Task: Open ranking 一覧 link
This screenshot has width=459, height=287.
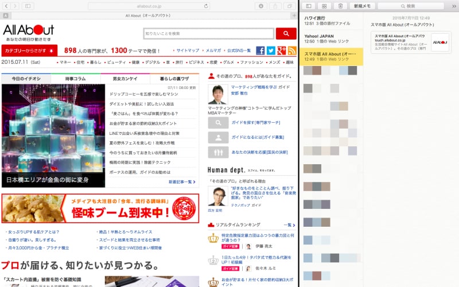Action: click(289, 225)
